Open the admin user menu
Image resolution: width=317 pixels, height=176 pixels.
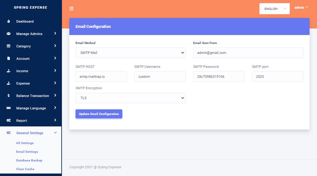point(301,7)
